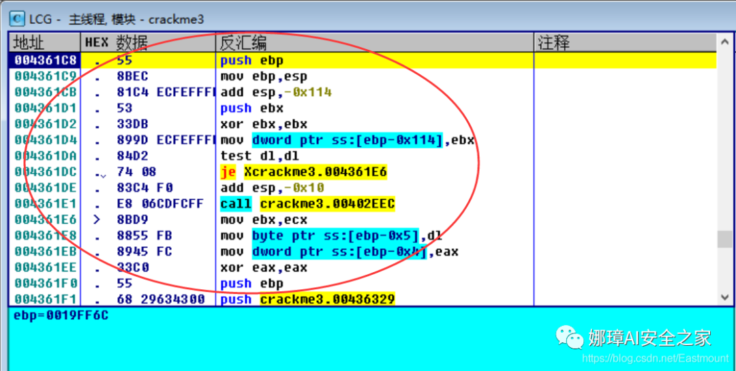Click the scrollbar up arrow
Image resolution: width=736 pixels, height=371 pixels.
[724, 43]
